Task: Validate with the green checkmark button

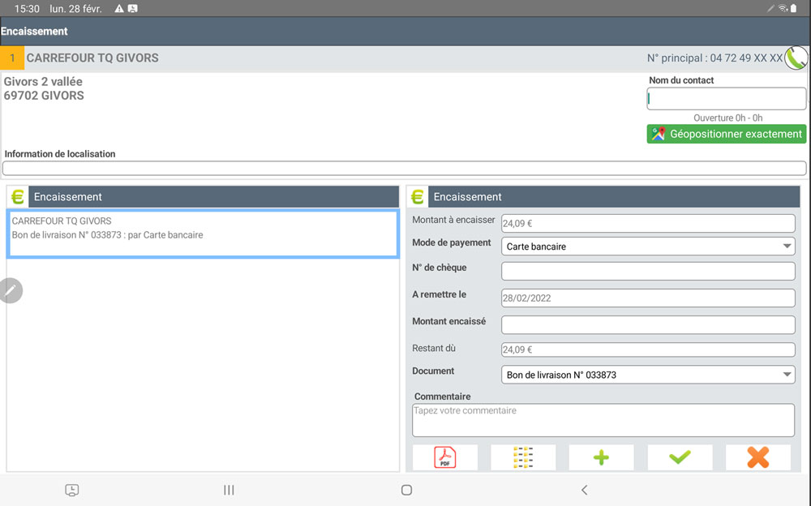Action: click(680, 457)
